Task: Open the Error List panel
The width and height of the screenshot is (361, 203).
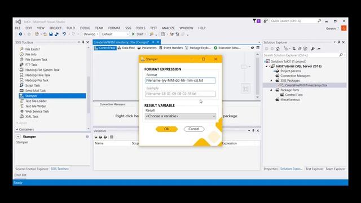Action: click(x=20, y=175)
